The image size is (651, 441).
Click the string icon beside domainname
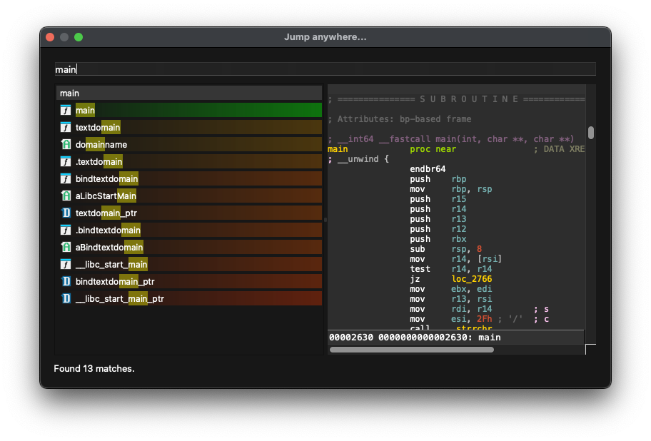tap(66, 145)
